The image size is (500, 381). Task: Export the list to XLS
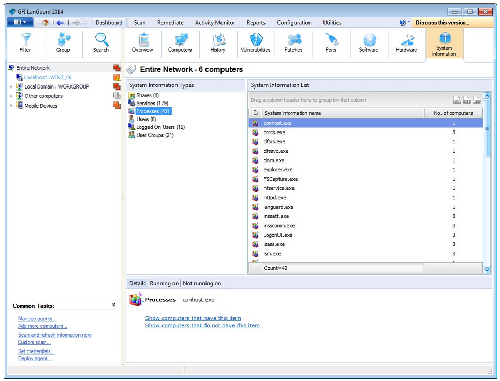click(x=467, y=100)
